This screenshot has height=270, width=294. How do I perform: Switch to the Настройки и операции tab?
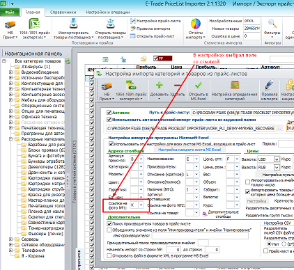[x=108, y=12]
